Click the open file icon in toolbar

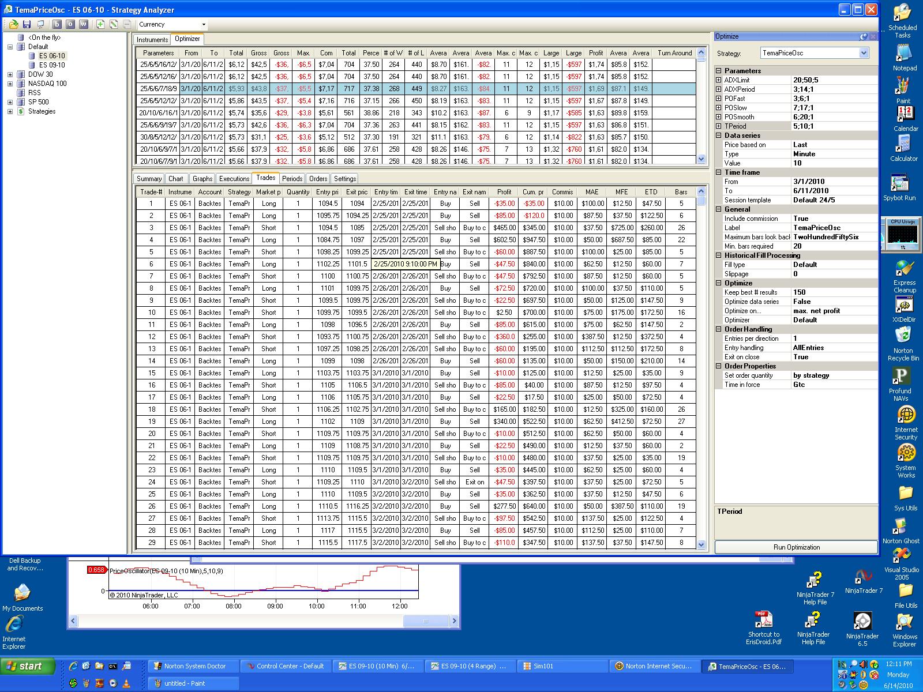(x=14, y=24)
